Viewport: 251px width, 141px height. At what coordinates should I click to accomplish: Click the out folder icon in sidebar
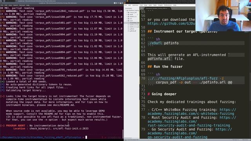point(129,19)
